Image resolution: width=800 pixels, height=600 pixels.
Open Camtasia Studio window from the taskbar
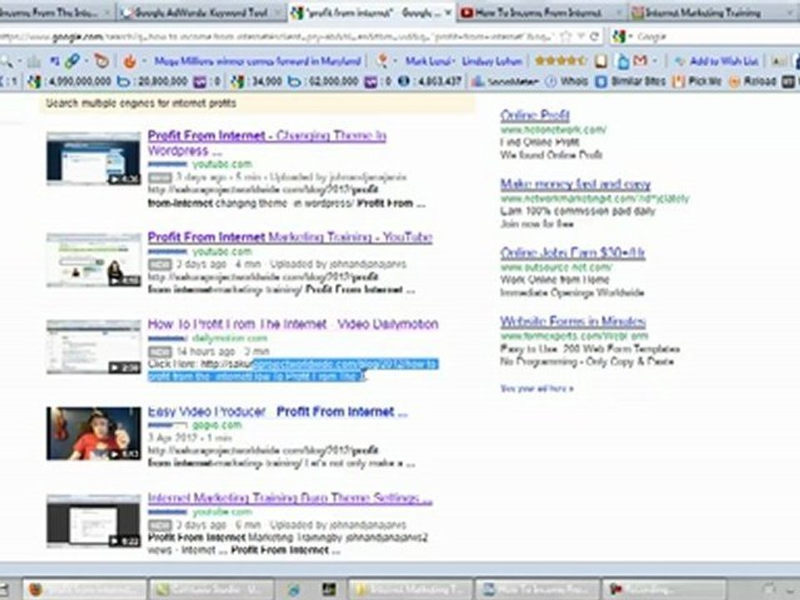coord(212,589)
